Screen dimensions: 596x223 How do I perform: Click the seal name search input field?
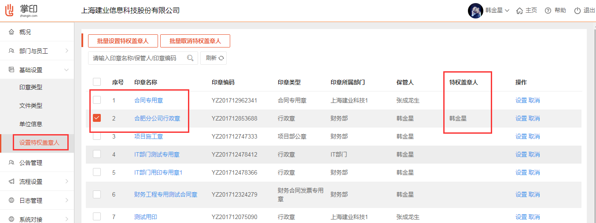pos(136,58)
